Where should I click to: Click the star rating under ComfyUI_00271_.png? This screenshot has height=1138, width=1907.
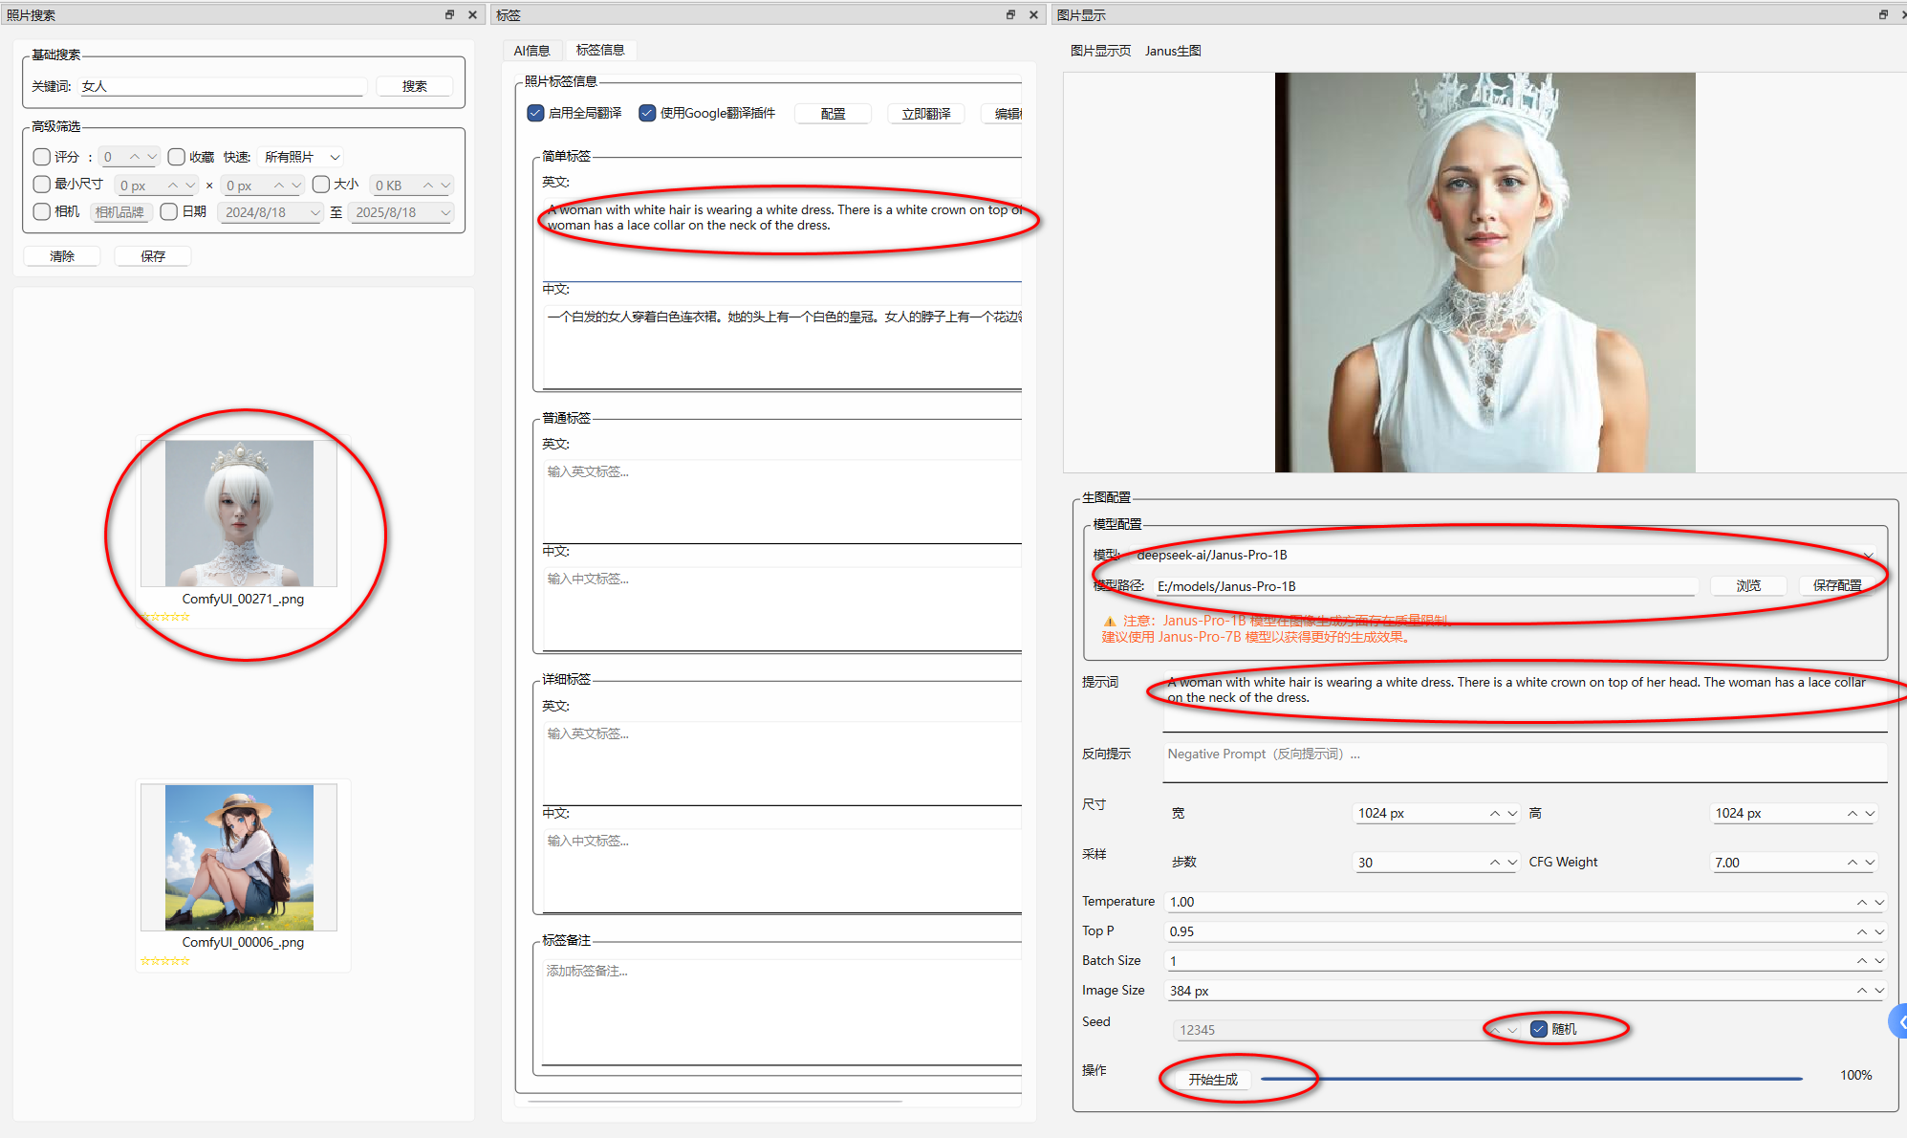click(x=165, y=617)
